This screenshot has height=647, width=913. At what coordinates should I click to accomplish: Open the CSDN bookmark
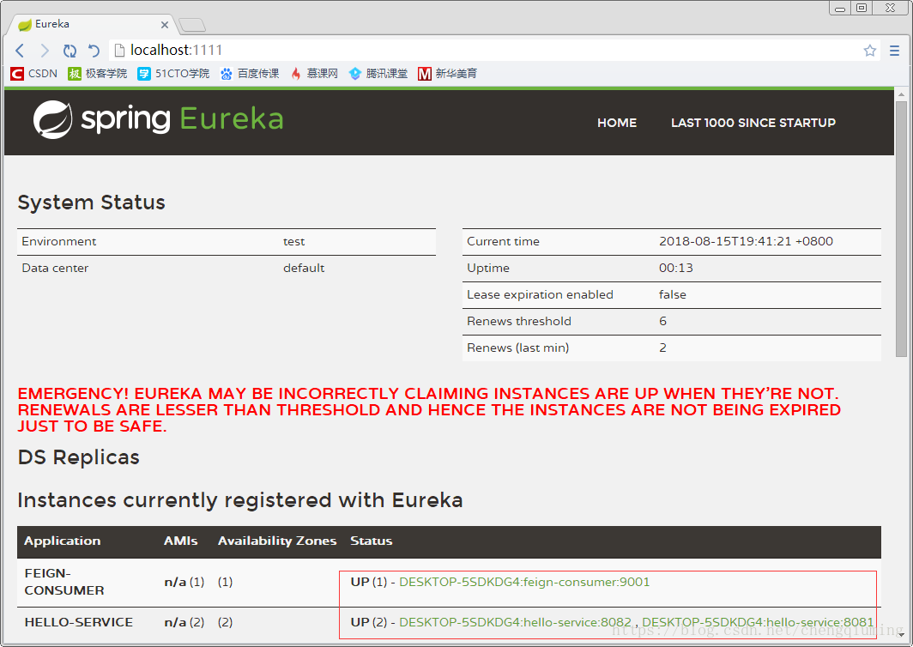click(34, 74)
